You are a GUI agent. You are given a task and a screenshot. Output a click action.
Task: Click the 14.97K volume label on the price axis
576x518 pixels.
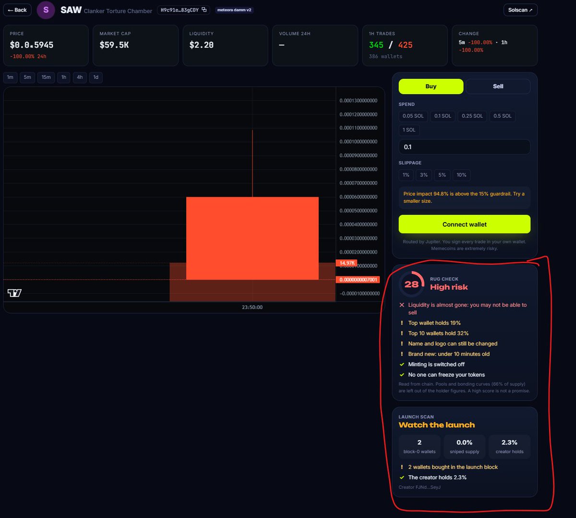coord(347,263)
